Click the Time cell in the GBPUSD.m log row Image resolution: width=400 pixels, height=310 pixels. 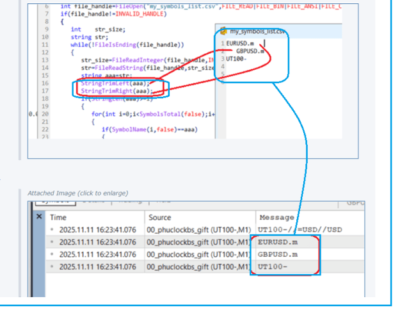pyautogui.click(x=98, y=254)
